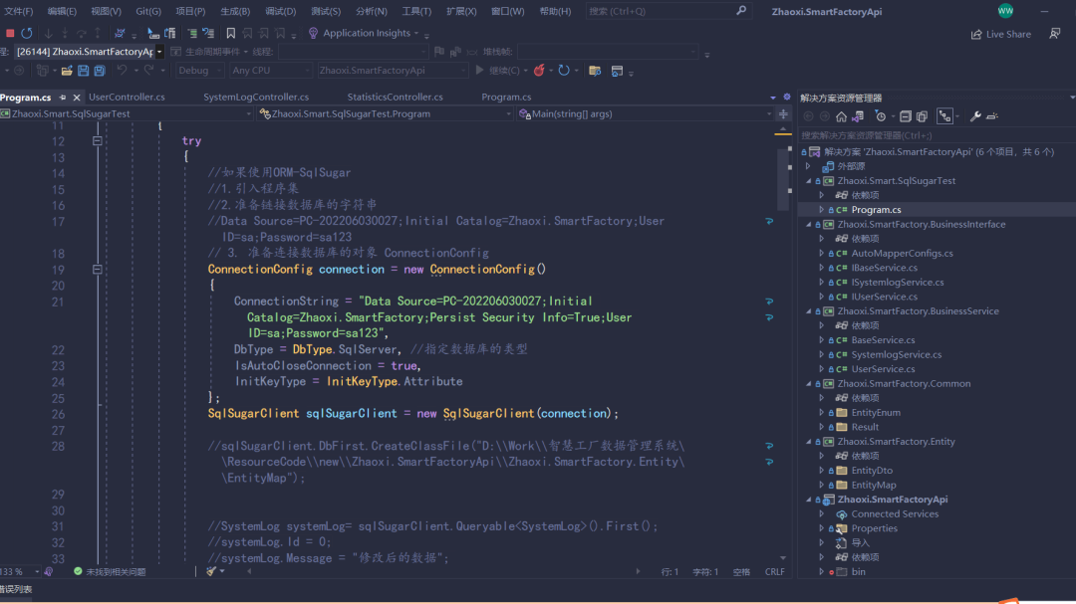Image resolution: width=1076 pixels, height=604 pixels.
Task: Collapse the ConnectionConfig block at line 19
Action: 98,270
